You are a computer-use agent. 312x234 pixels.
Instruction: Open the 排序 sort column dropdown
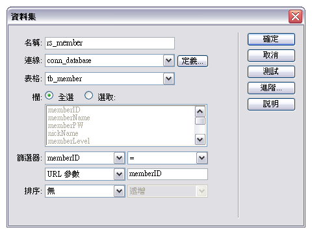click(x=85, y=191)
